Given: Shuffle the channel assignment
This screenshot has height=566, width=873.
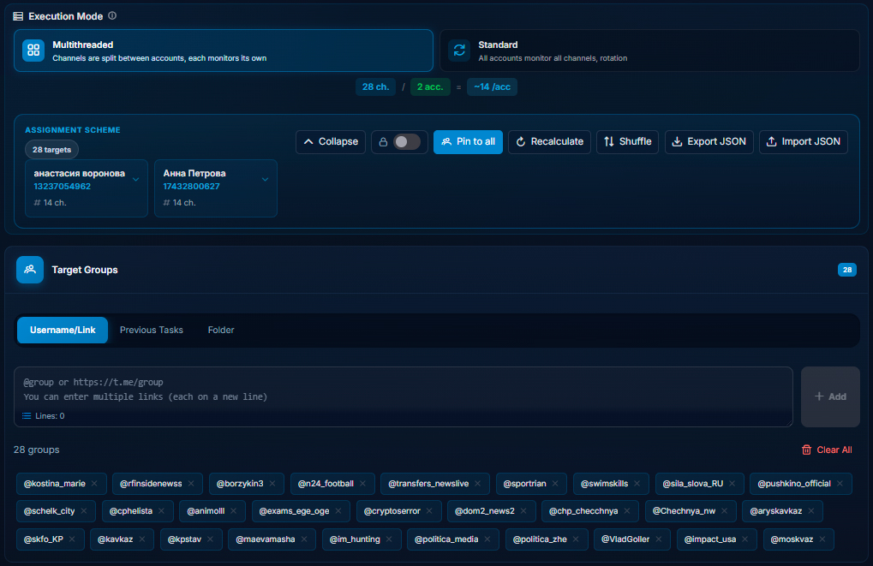Looking at the screenshot, I should 627,142.
